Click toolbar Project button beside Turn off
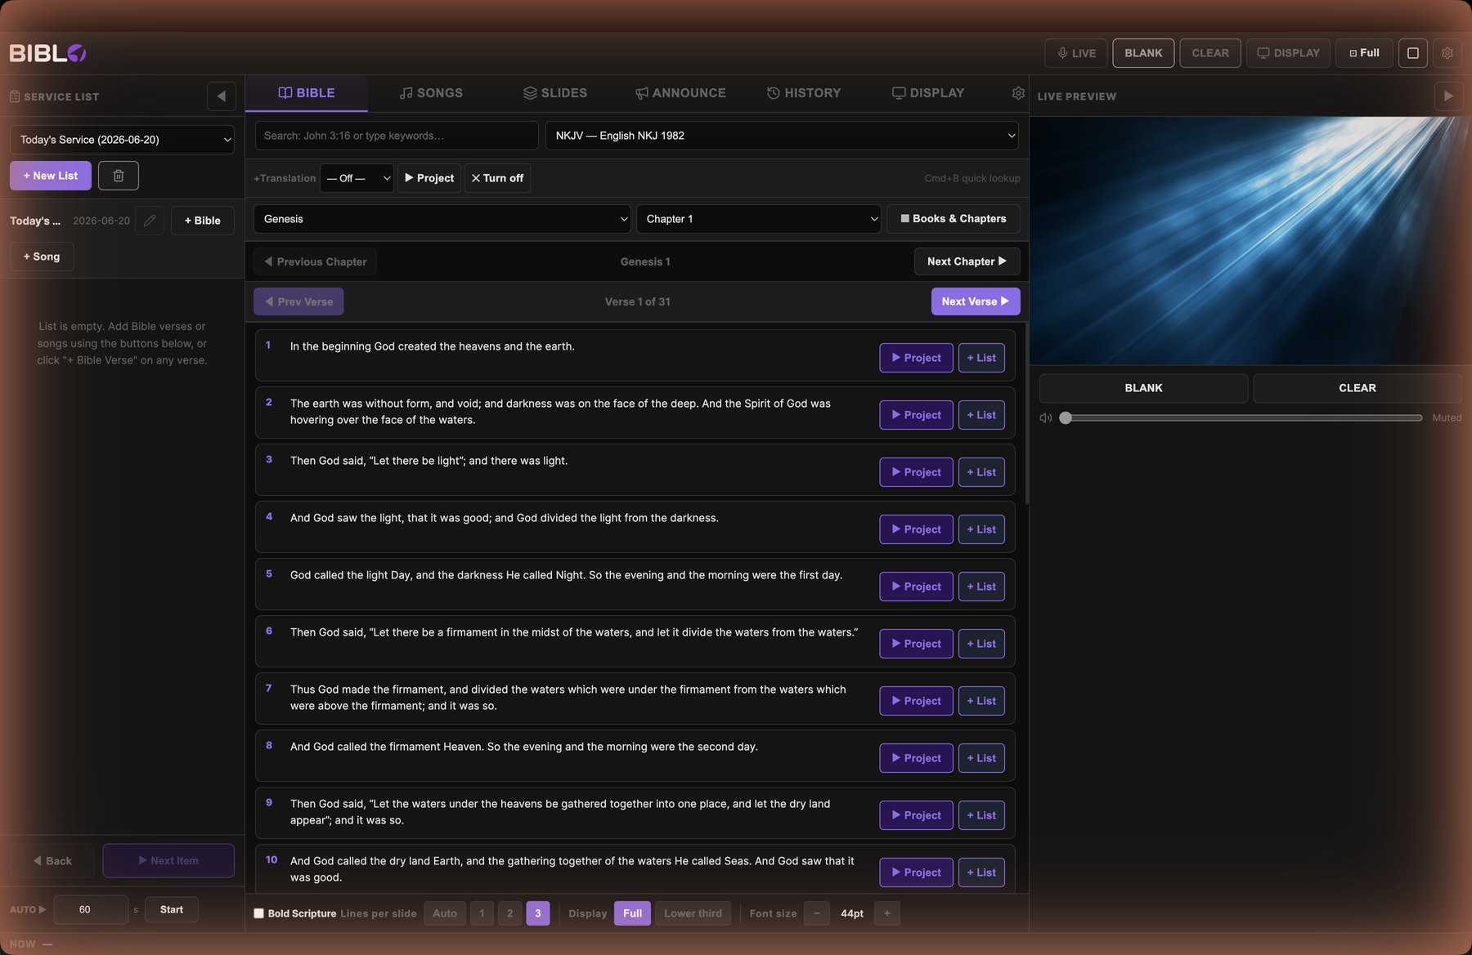 [x=429, y=178]
